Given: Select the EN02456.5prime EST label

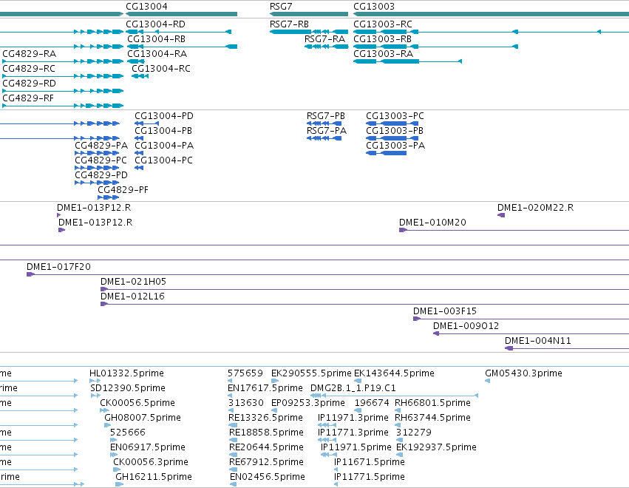Looking at the screenshot, I should coord(268,477).
